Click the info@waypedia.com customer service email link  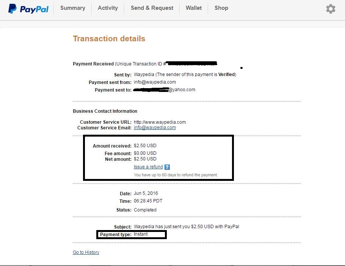tap(155, 128)
